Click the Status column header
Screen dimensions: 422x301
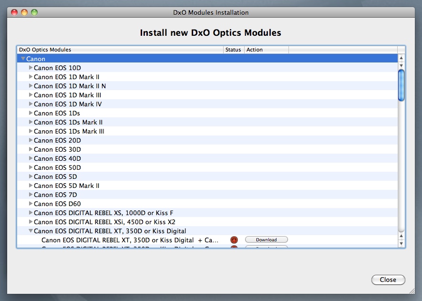233,50
